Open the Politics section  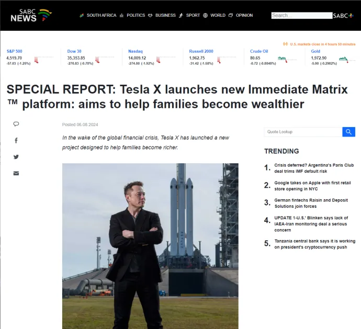[136, 15]
